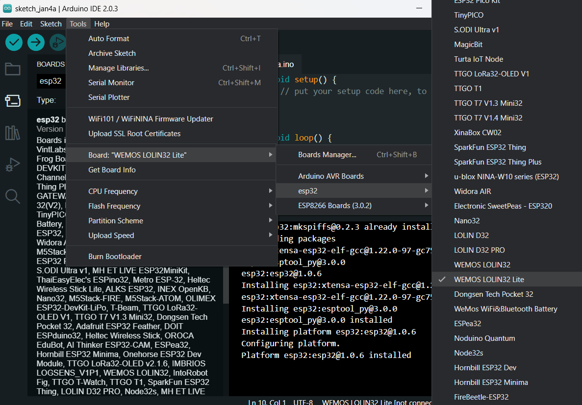Expand the Arduino AVR Boards submenu

[354, 176]
